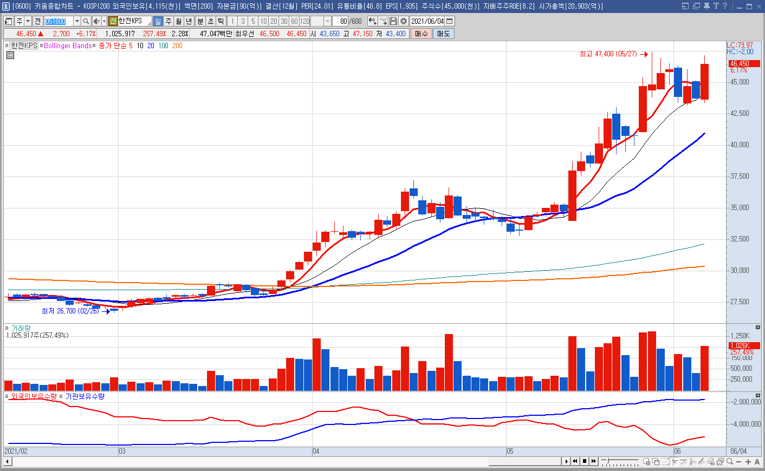Click the bar count field showing 80

(340, 21)
